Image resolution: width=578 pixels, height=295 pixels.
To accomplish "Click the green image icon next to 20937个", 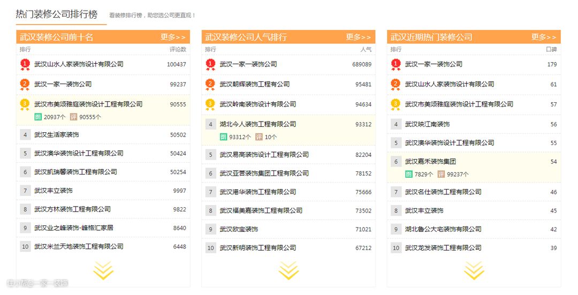I will 38,117.
